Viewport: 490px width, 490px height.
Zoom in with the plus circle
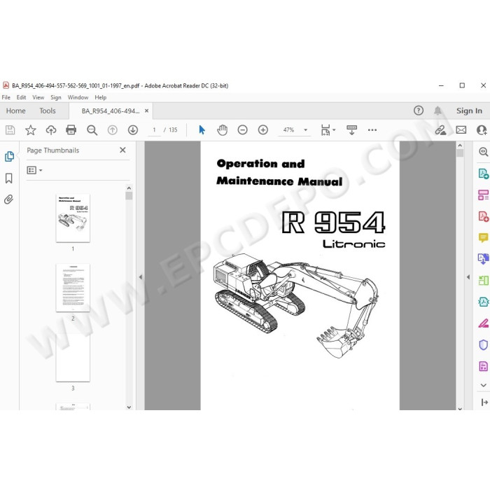coord(262,129)
